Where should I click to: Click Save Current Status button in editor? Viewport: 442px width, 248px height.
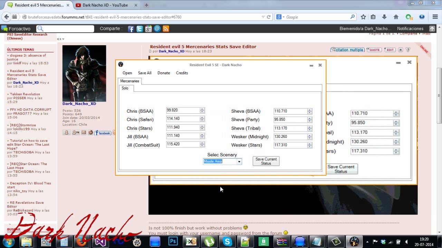click(266, 161)
